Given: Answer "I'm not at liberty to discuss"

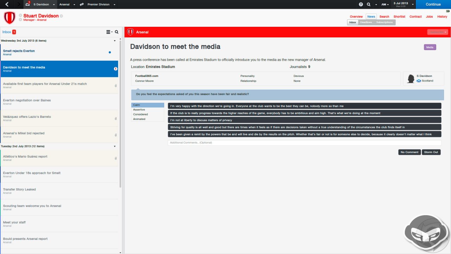Looking at the screenshot, I should [x=305, y=120].
